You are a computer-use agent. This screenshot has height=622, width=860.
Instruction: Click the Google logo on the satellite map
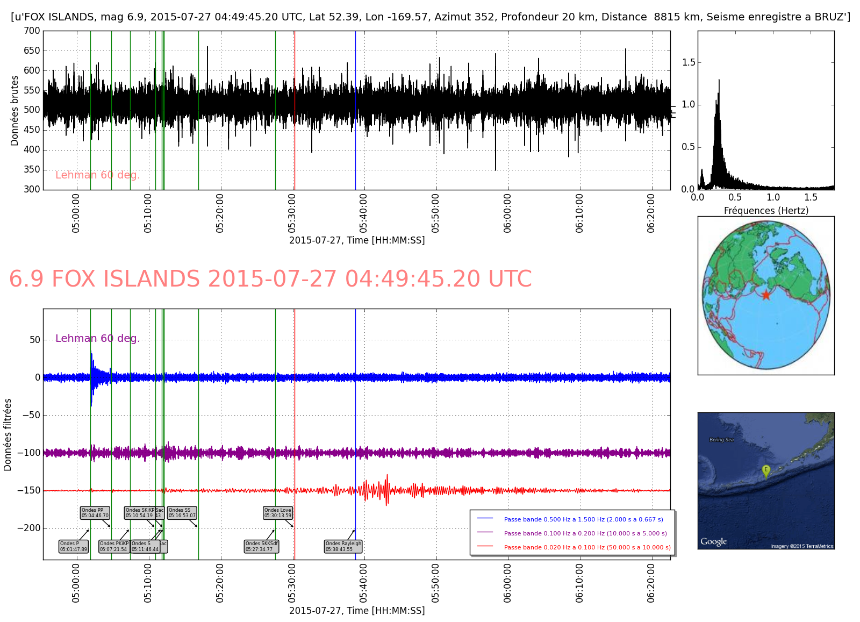(x=713, y=541)
